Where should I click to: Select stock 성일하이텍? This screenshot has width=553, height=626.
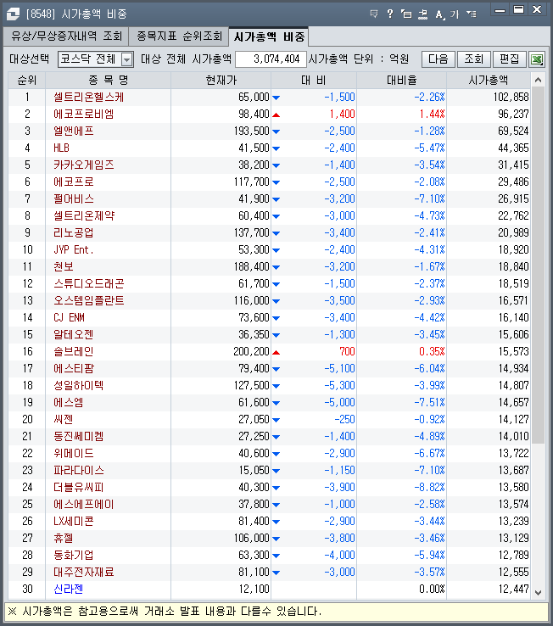point(79,386)
